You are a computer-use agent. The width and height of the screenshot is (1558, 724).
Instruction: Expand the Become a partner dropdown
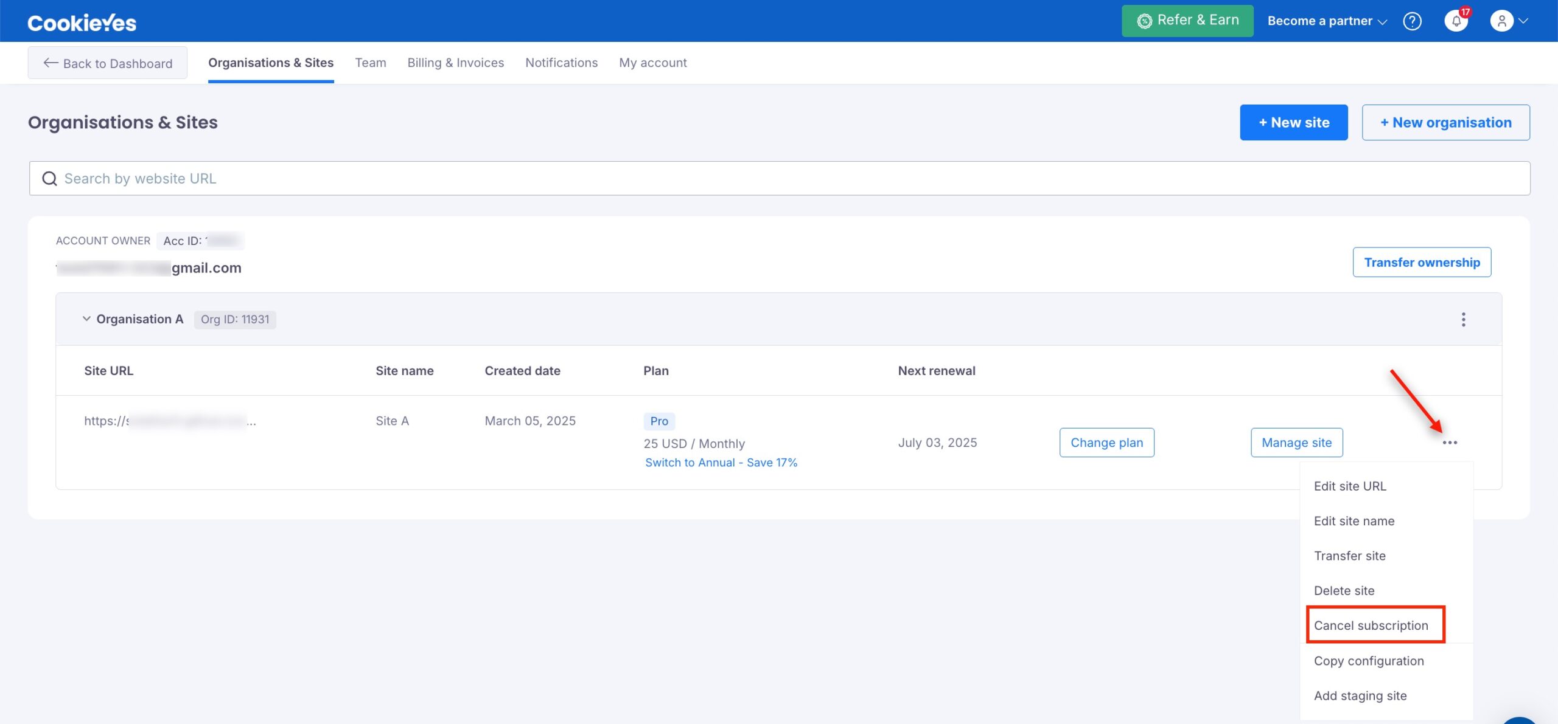click(x=1327, y=21)
